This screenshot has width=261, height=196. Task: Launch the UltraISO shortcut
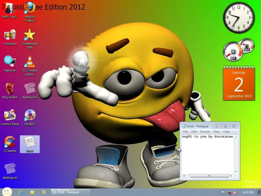[x=30, y=117]
